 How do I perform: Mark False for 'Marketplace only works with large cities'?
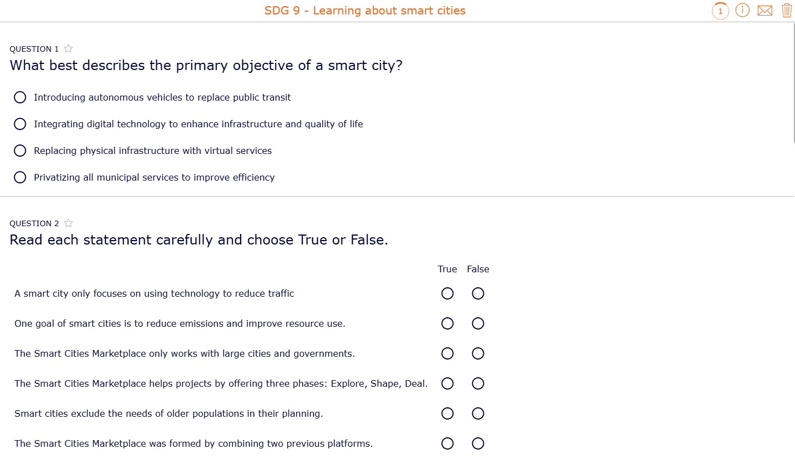pyautogui.click(x=478, y=353)
